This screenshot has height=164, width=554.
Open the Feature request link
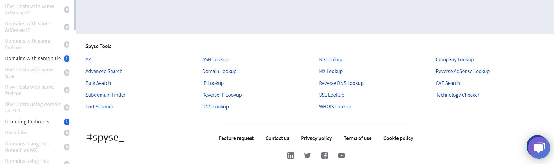pyautogui.click(x=236, y=138)
